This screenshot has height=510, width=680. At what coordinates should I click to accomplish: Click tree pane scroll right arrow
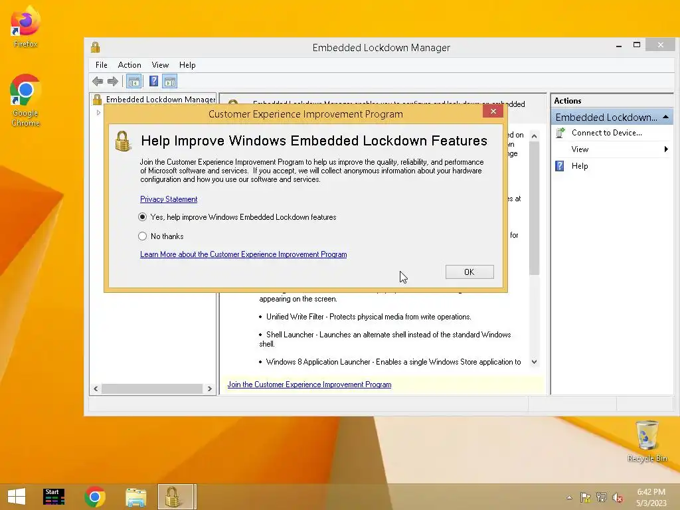(210, 388)
